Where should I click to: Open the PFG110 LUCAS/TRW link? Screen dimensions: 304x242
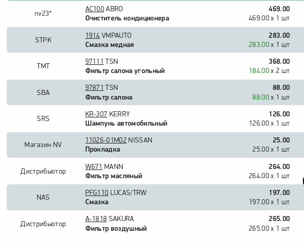point(97,192)
